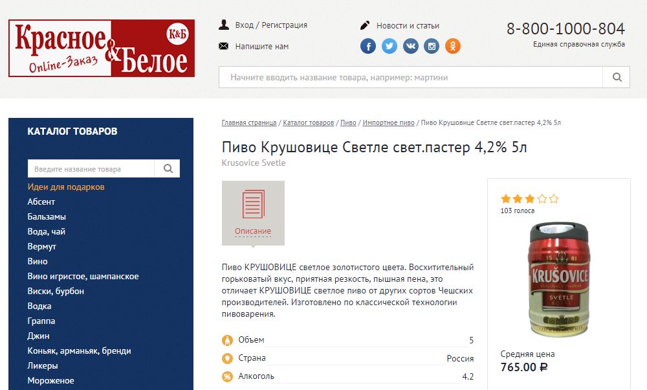Open the Twitter social icon

[x=389, y=46]
